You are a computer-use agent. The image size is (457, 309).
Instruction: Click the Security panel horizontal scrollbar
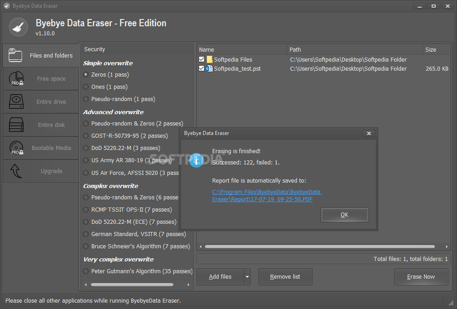[x=132, y=285]
